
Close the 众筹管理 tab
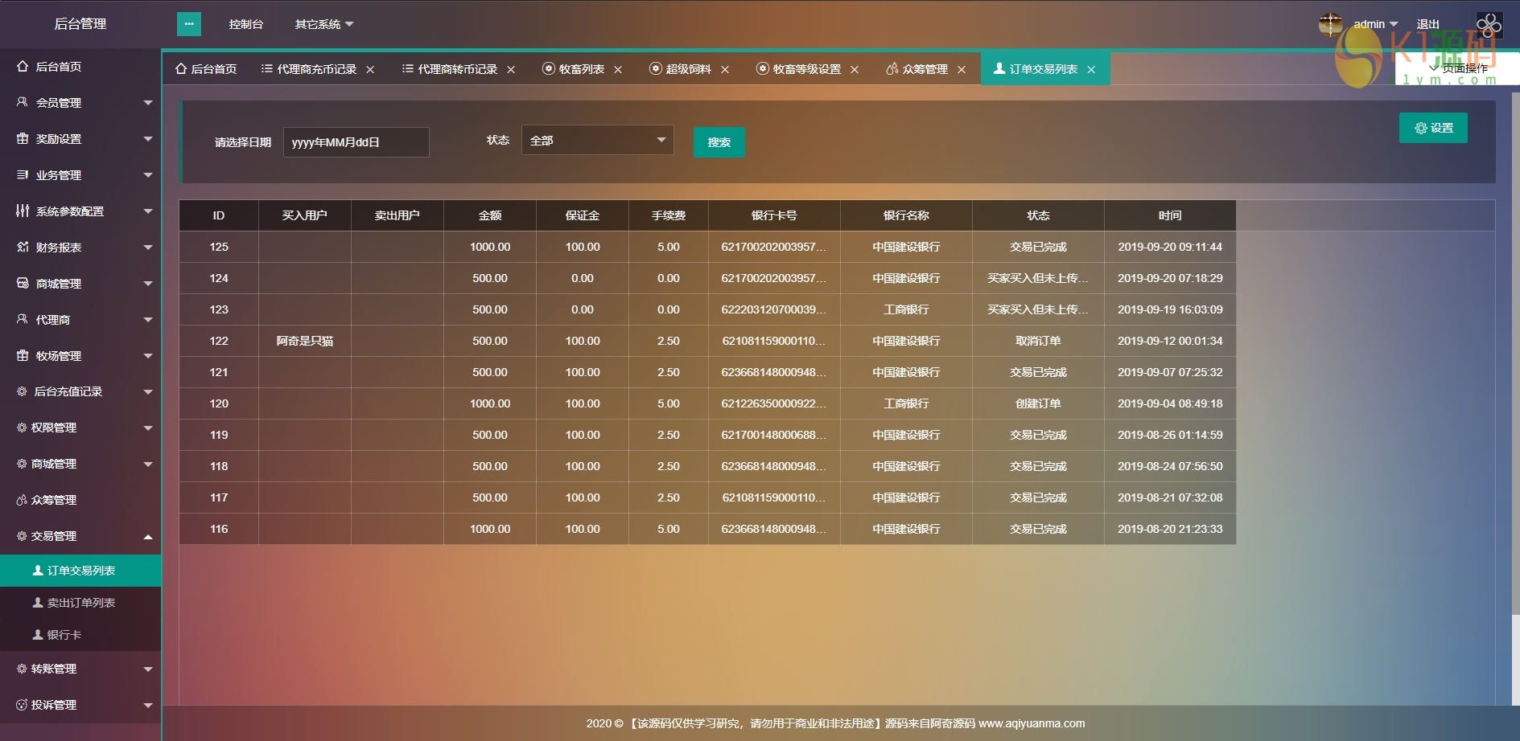point(962,70)
